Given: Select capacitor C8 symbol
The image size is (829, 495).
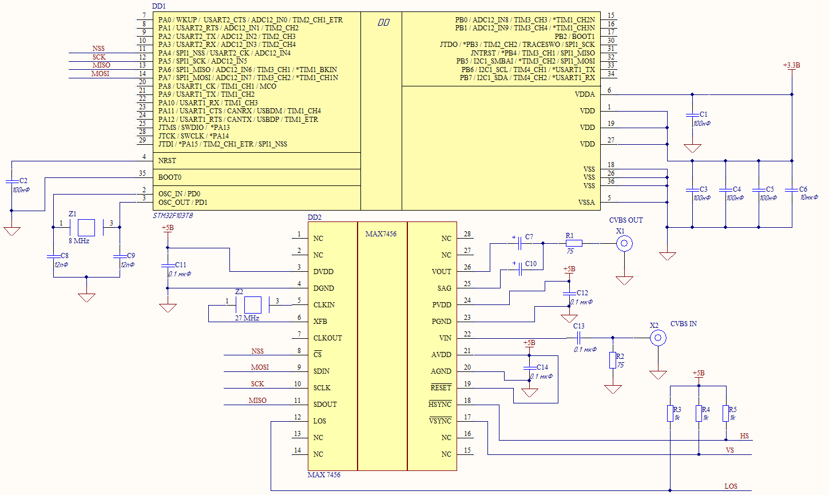Looking at the screenshot, I should pos(53,256).
